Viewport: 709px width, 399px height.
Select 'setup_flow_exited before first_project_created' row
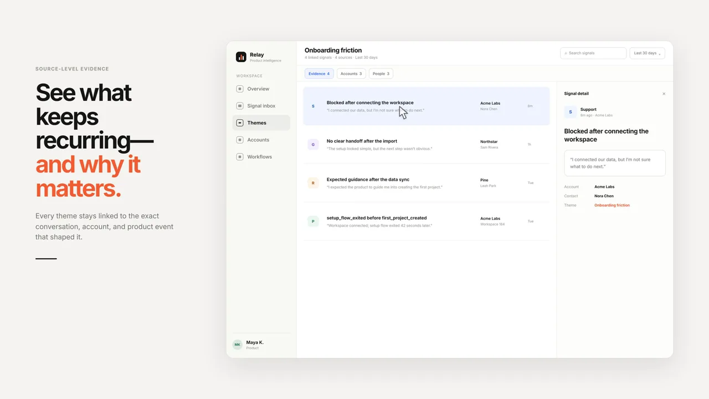[x=427, y=221]
